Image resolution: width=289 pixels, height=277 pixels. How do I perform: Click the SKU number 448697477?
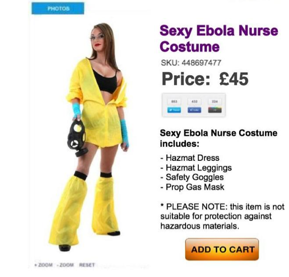(202, 63)
